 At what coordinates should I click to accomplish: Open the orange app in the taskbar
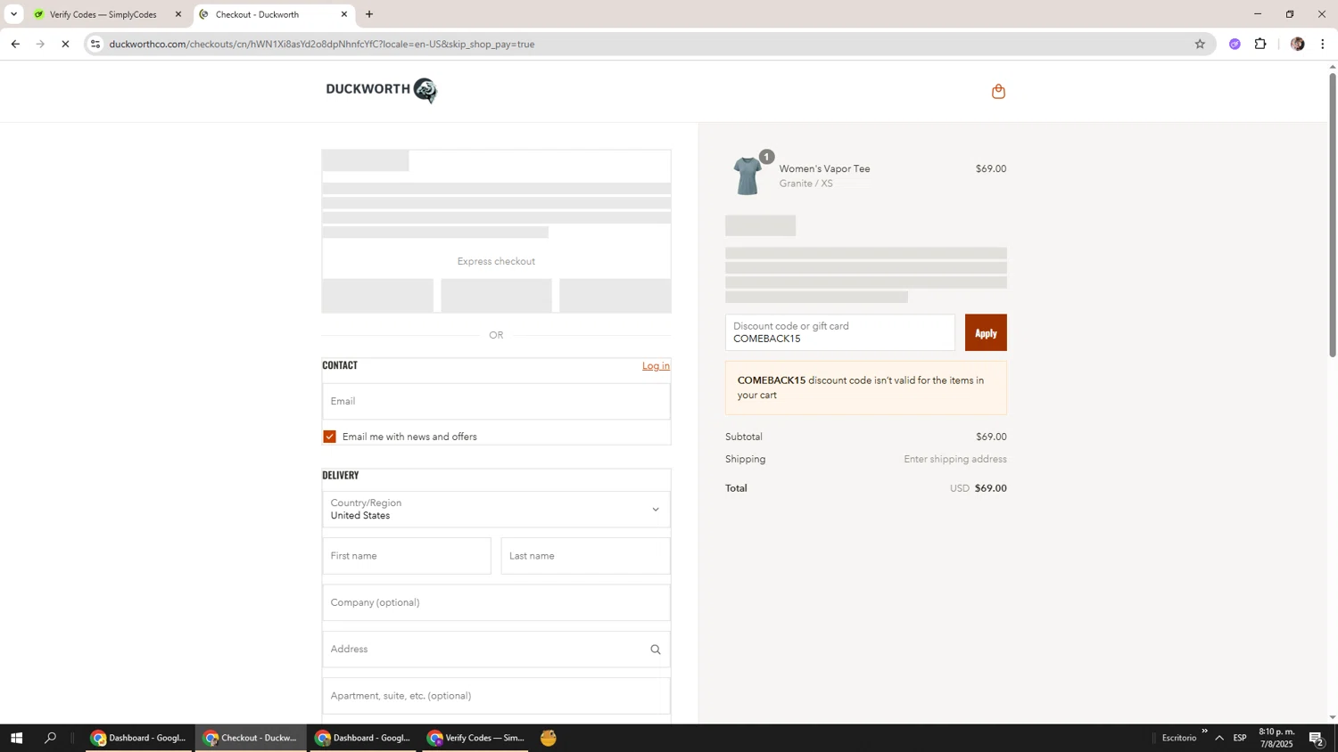point(549,738)
